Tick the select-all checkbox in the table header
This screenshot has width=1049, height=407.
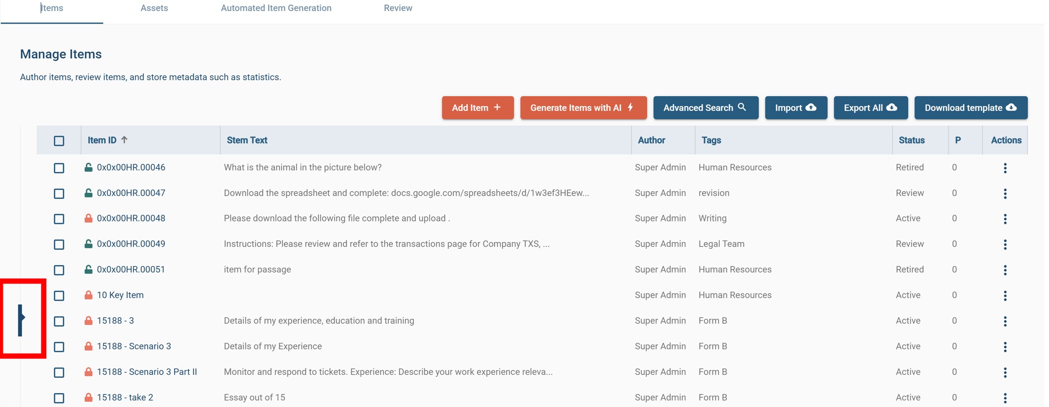pyautogui.click(x=59, y=141)
